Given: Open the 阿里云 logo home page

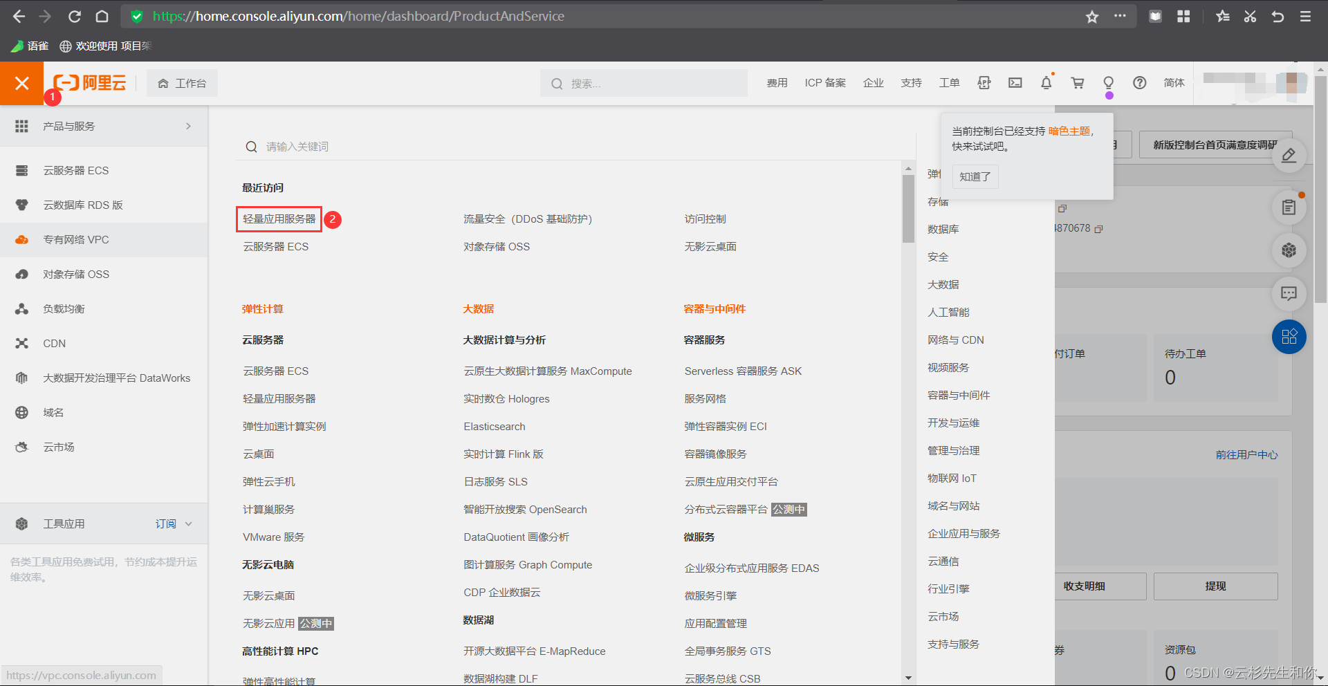Looking at the screenshot, I should [90, 83].
